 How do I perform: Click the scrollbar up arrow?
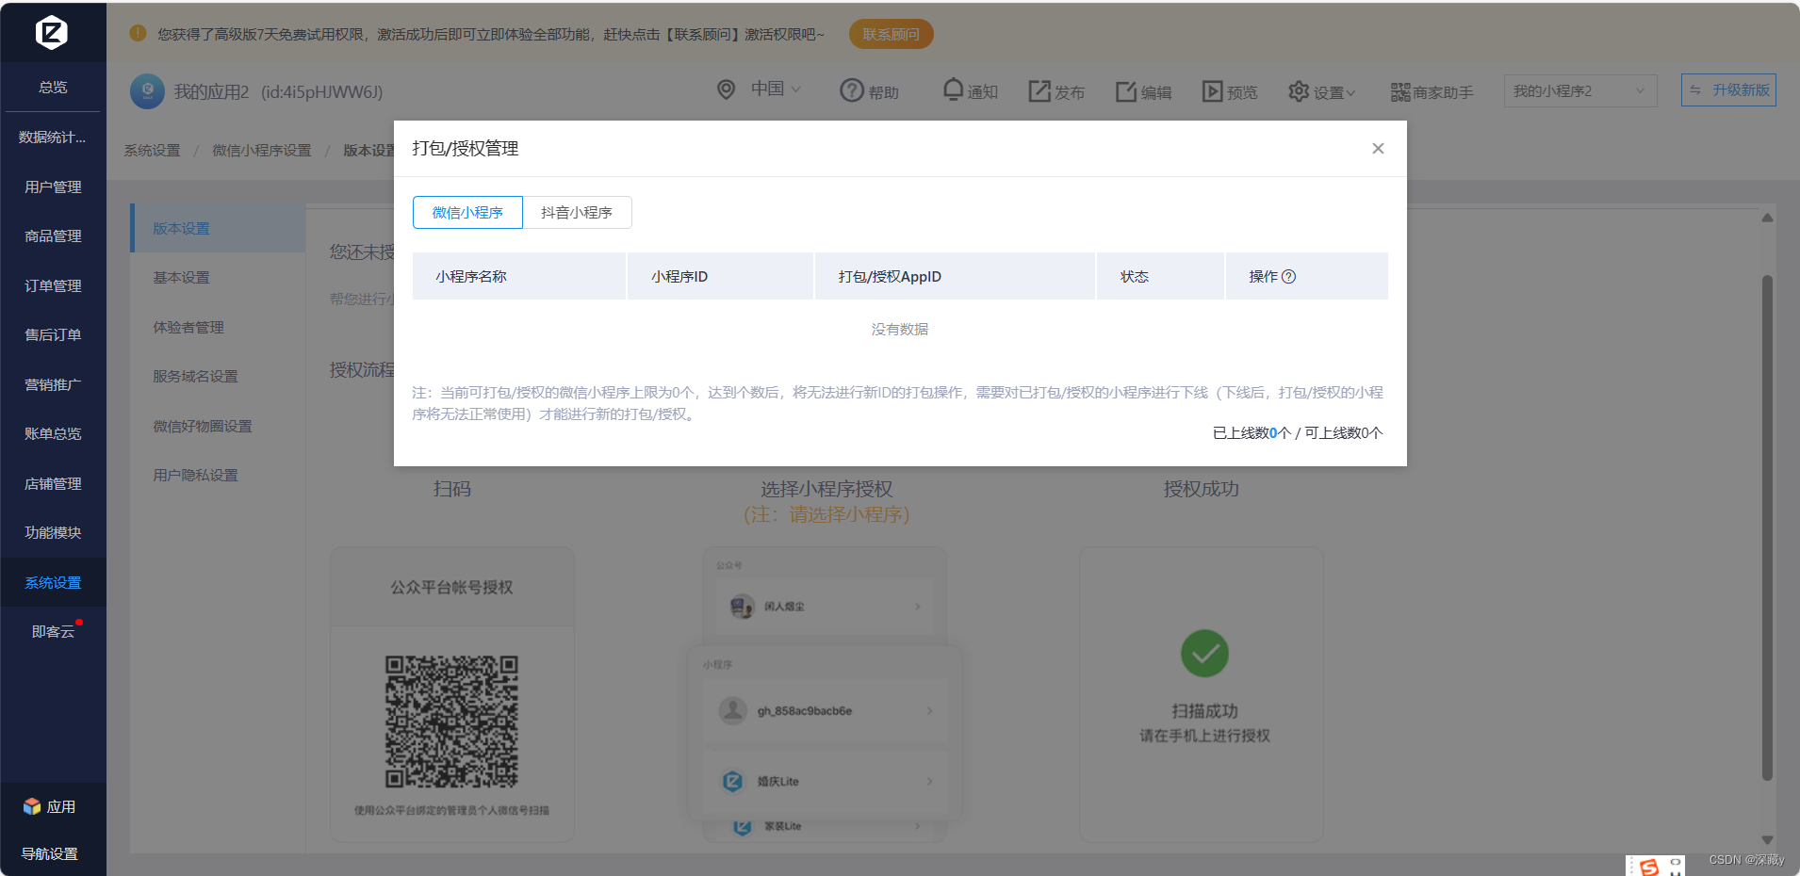click(x=1767, y=218)
